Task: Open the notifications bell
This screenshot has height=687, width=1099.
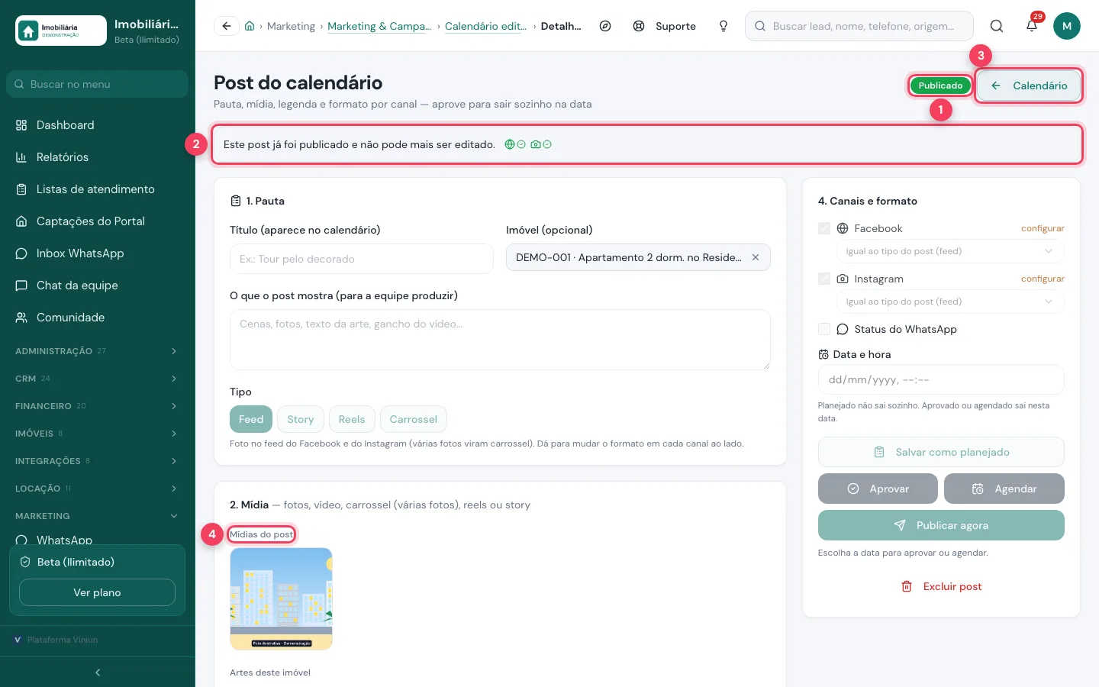Action: pyautogui.click(x=1032, y=26)
